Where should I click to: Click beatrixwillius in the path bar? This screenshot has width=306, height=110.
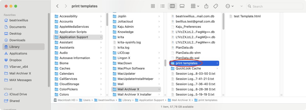[105, 100]
